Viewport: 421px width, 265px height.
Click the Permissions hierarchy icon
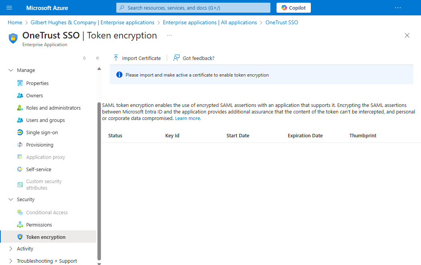[20, 225]
